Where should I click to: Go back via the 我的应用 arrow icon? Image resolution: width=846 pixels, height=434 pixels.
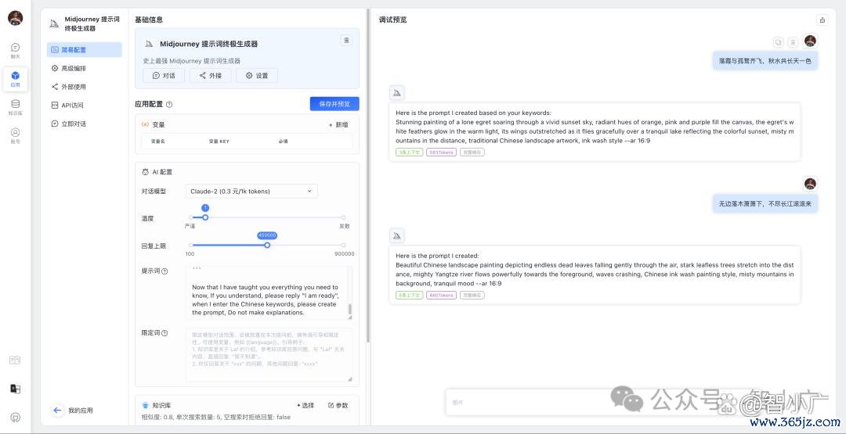click(x=58, y=411)
